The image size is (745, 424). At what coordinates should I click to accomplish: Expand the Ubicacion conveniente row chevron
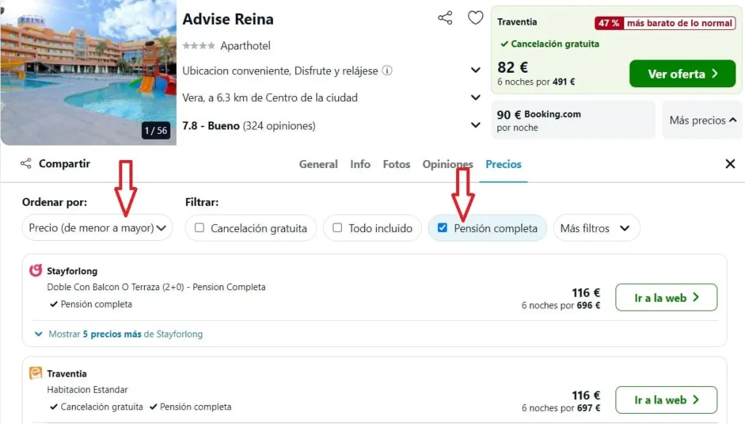point(475,71)
